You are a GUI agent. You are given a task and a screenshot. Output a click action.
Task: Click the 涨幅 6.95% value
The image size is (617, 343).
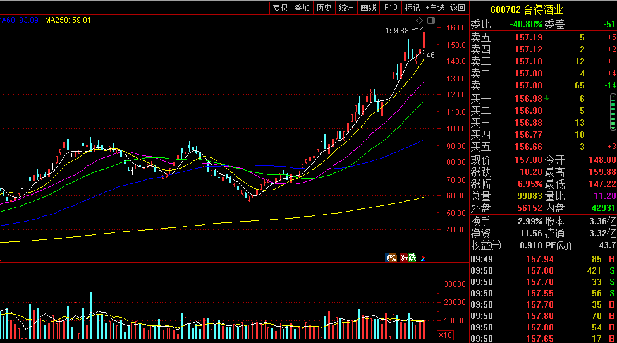click(530, 184)
